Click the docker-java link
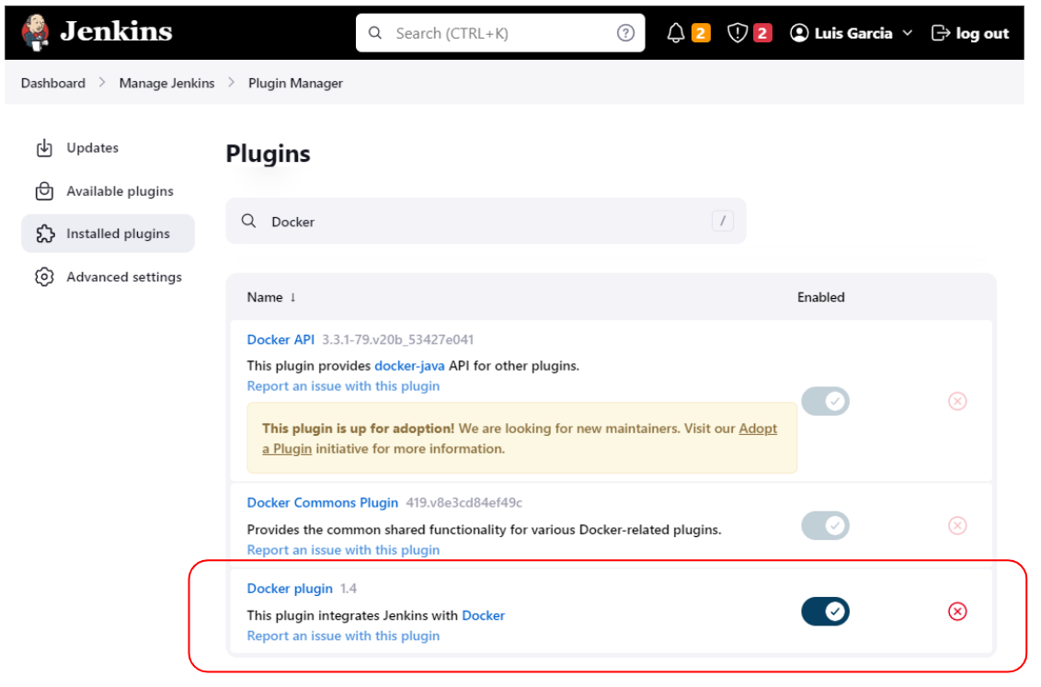Viewport: 1041px width, 687px height. 409,365
